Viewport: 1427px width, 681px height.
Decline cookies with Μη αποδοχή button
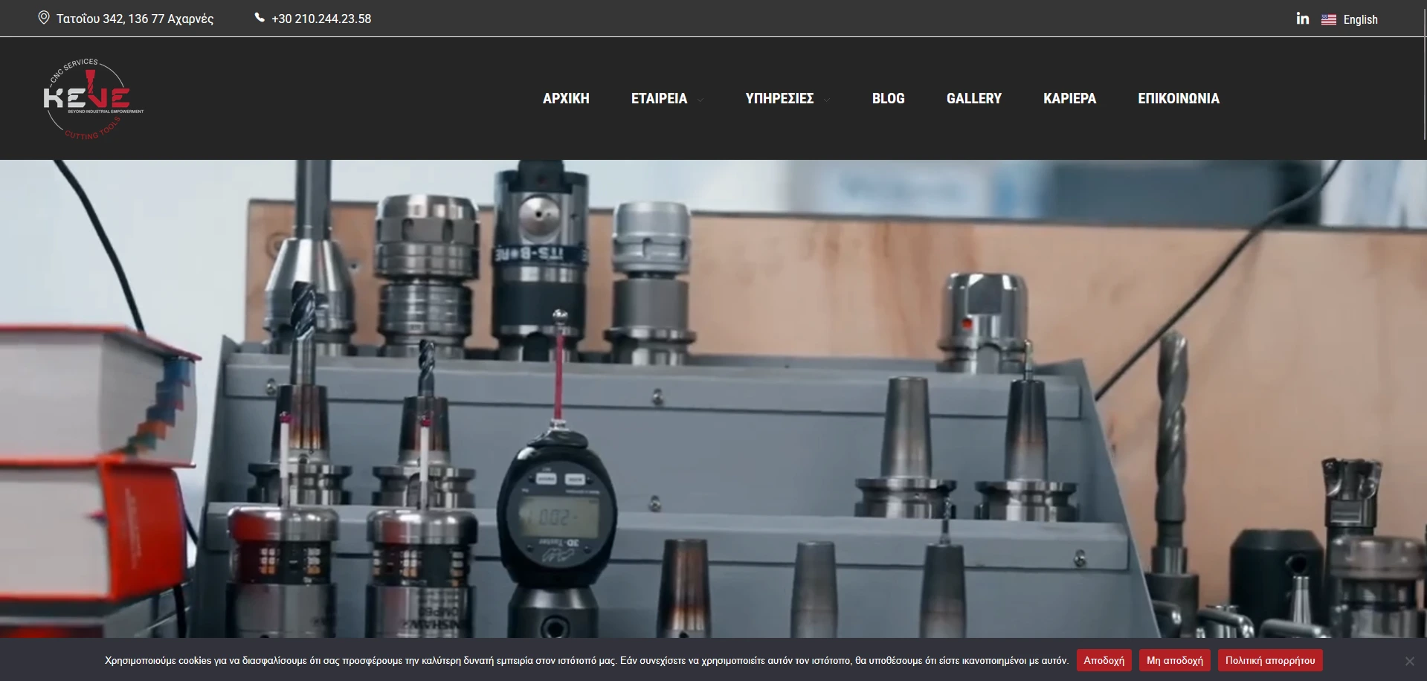[x=1174, y=660]
